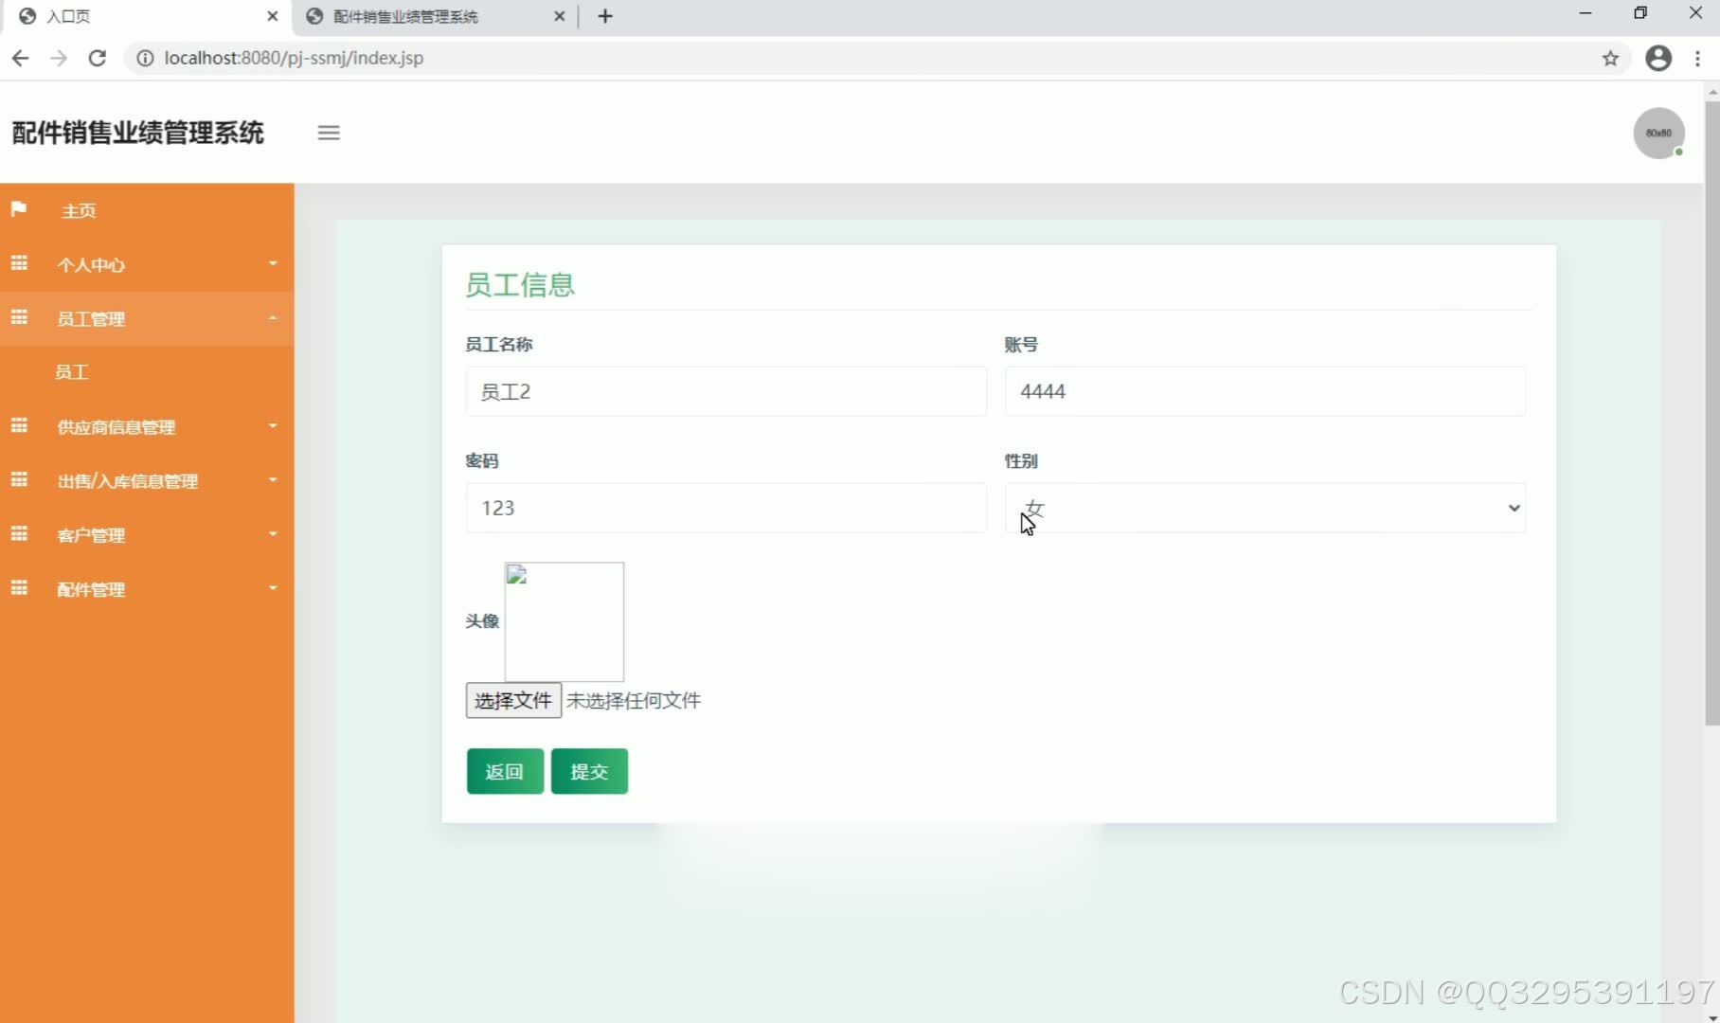1720x1023 pixels.
Task: Click the grid icon beside 配件管理
Action: [19, 587]
